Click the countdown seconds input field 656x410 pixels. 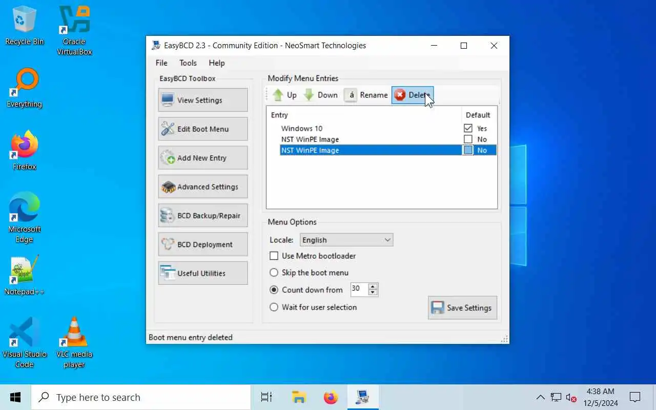(x=359, y=289)
